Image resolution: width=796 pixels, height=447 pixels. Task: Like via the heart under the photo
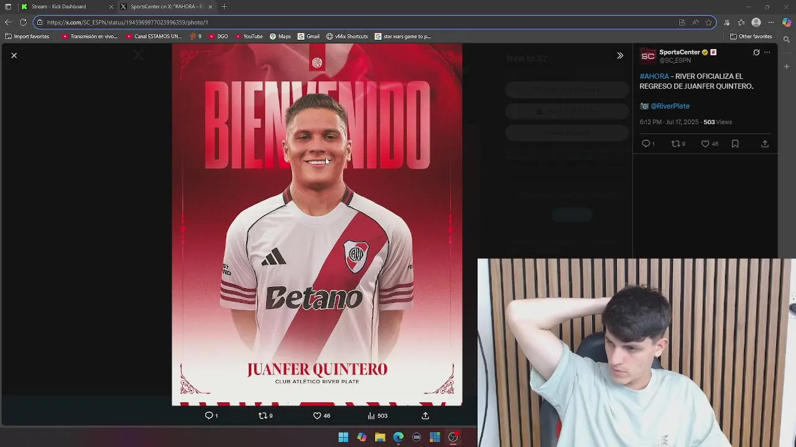[317, 415]
